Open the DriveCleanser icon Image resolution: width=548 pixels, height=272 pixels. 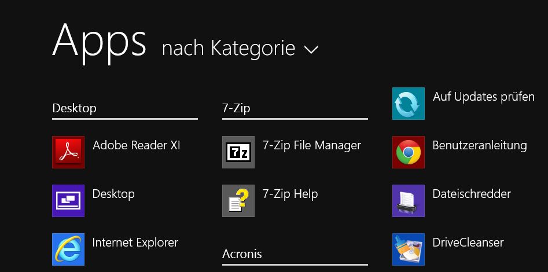(409, 249)
